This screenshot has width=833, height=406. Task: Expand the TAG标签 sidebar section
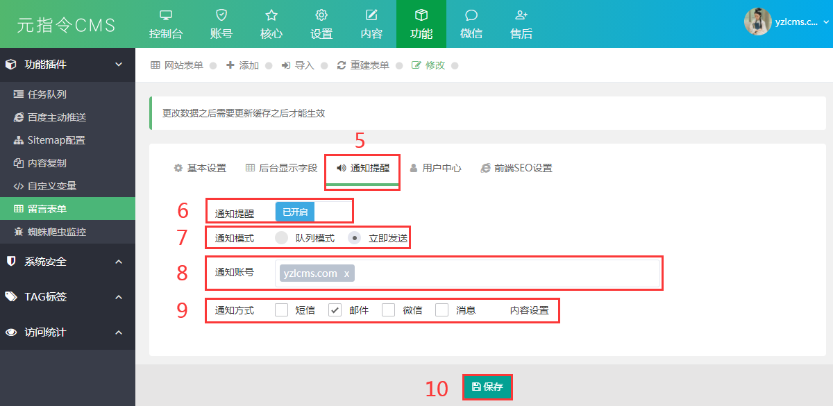point(119,297)
